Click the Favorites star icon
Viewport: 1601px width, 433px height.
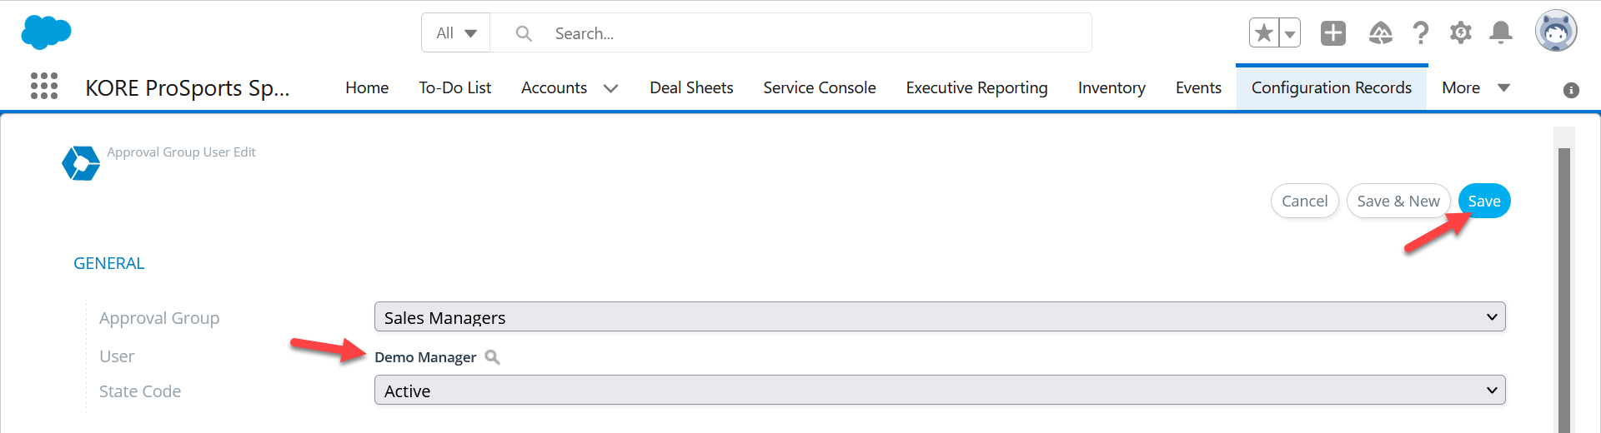tap(1264, 33)
